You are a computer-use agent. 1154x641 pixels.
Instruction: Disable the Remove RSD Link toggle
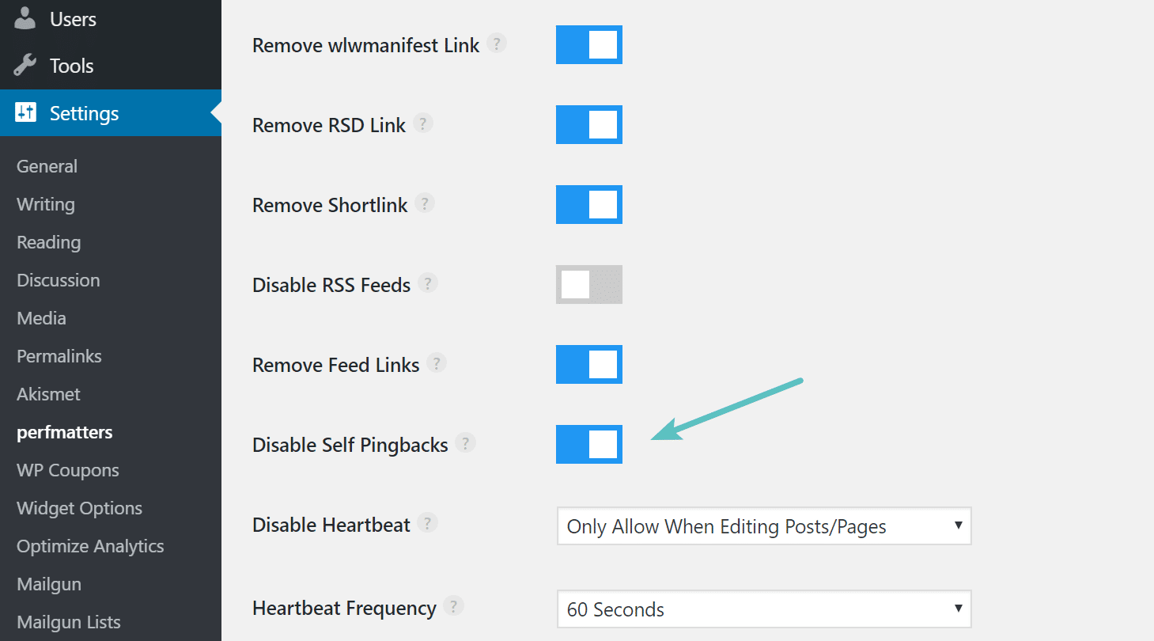coord(588,124)
